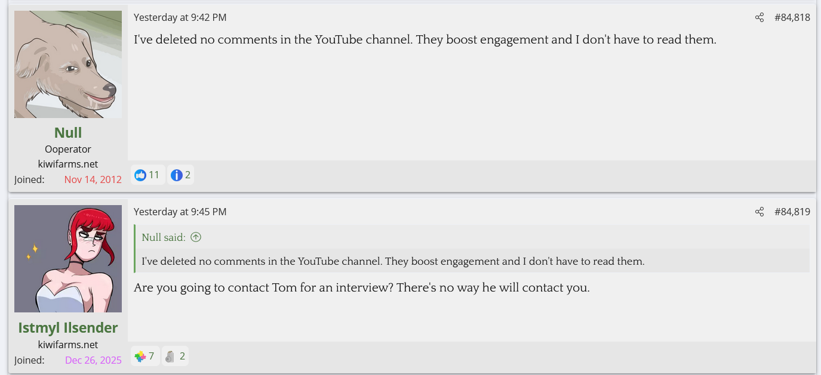821x375 pixels.
Task: Click share icon on post #84,818
Action: (x=759, y=18)
